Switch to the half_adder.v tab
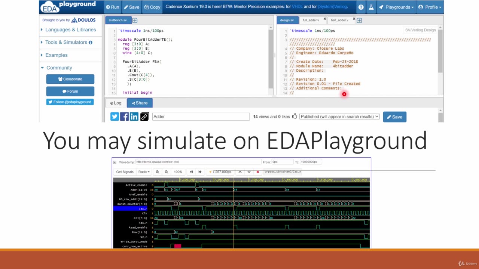This screenshot has height=269, width=479. [x=339, y=20]
